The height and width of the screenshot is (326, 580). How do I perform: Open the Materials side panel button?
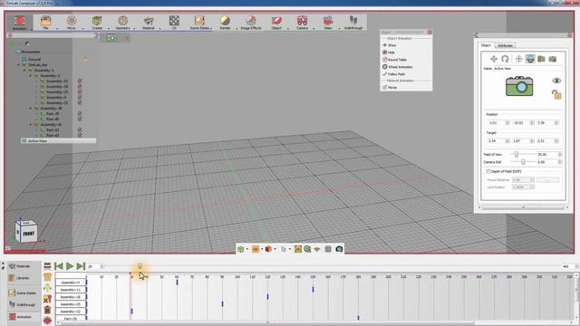(x=20, y=266)
